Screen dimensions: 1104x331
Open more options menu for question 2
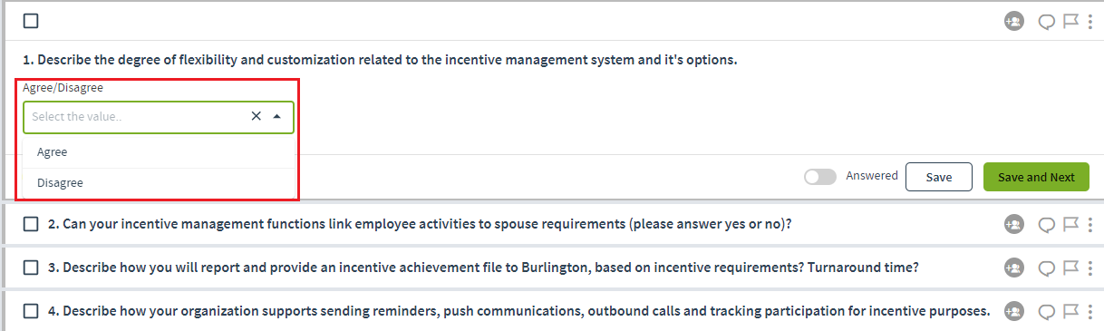1090,223
